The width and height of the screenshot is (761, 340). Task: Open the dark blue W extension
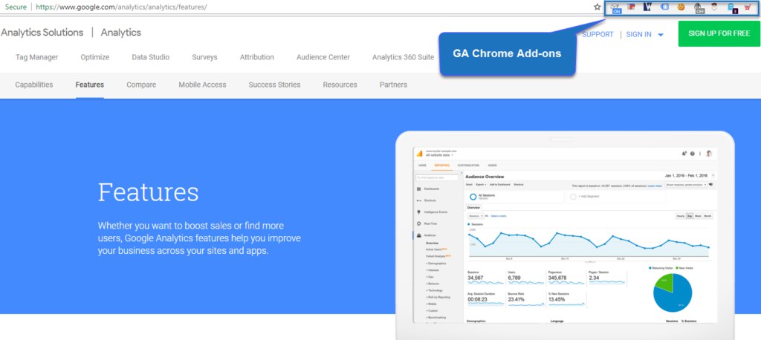[x=647, y=7]
